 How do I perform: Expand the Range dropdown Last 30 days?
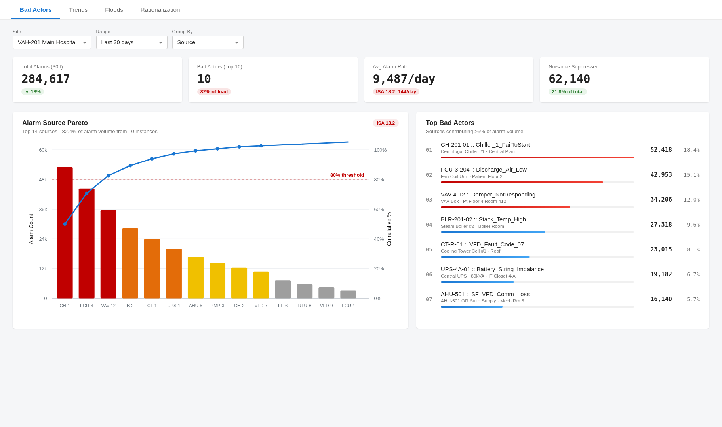point(131,42)
